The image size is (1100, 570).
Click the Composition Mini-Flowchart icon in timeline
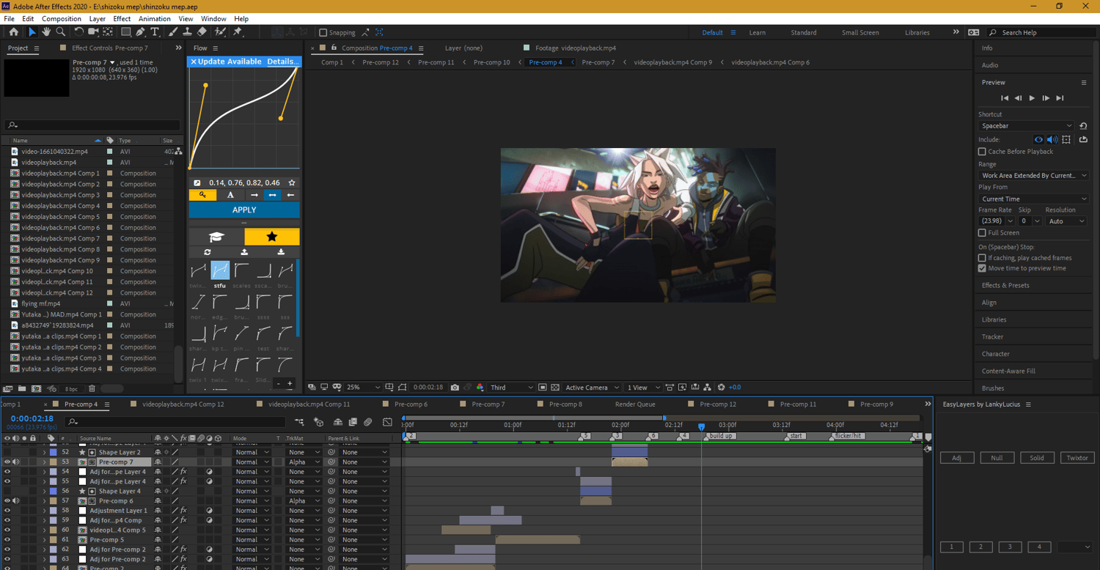(299, 422)
